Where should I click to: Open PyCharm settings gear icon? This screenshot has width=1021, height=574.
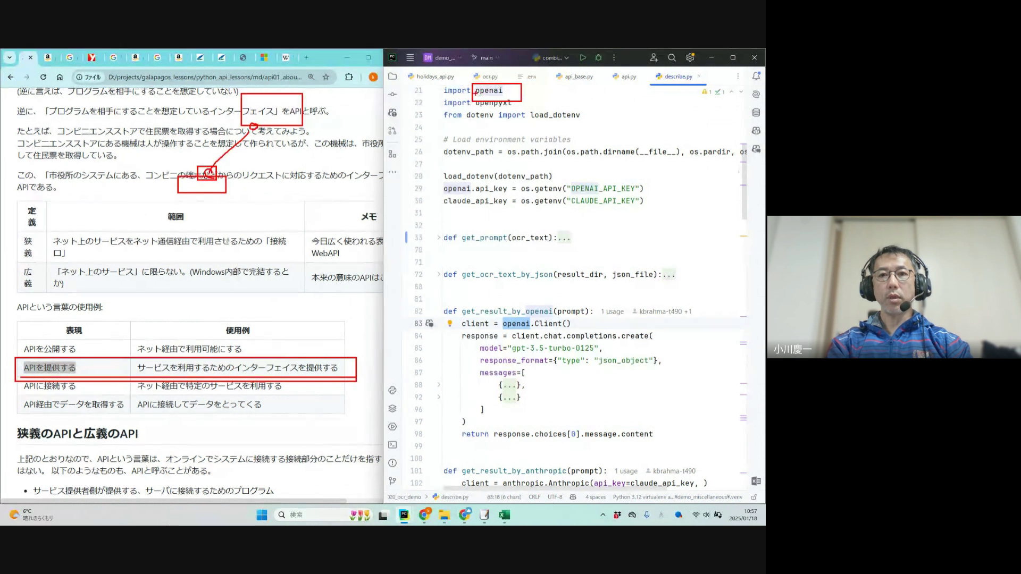tap(690, 57)
